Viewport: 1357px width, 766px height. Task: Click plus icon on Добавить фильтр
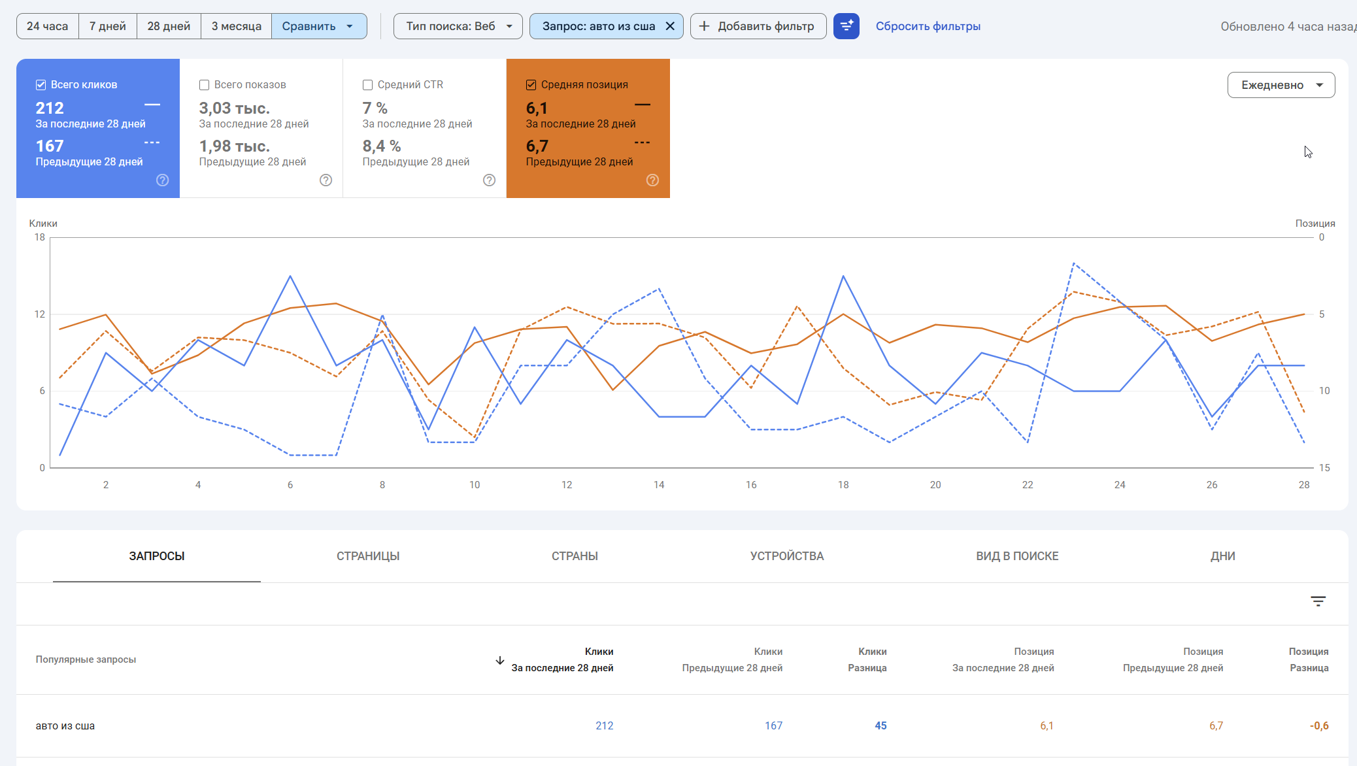click(x=704, y=26)
